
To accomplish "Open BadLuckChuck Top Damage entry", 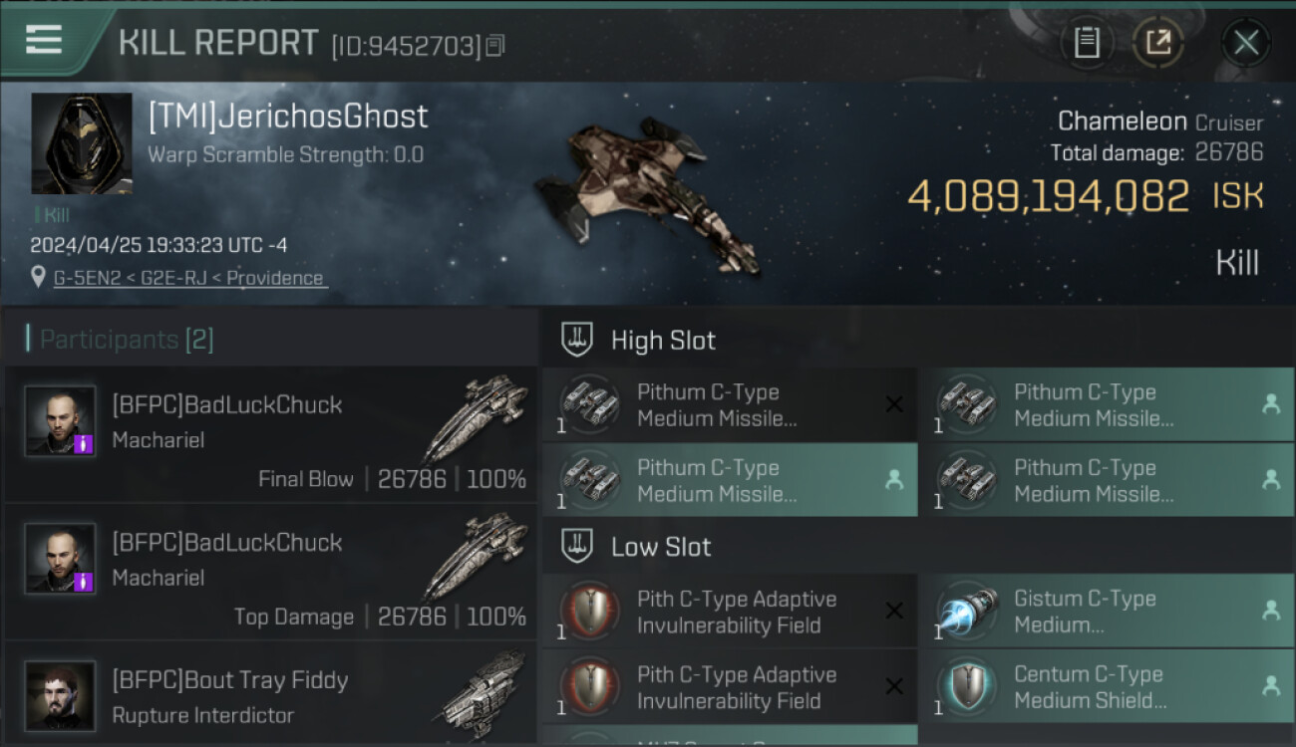I will (x=271, y=573).
